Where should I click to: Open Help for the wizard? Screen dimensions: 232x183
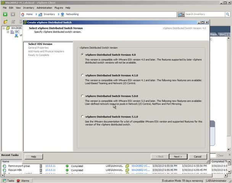(34, 157)
